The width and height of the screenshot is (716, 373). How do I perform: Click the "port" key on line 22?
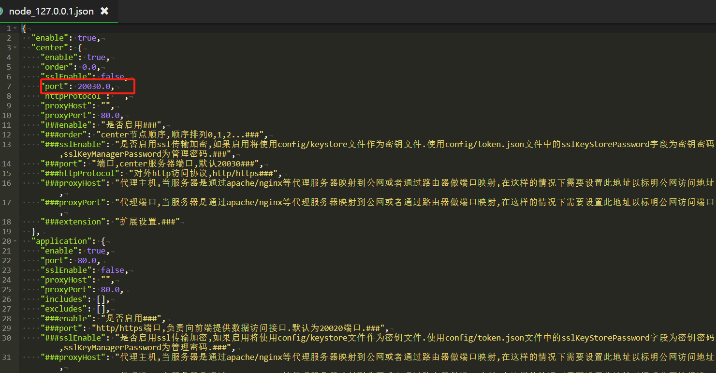click(x=55, y=260)
